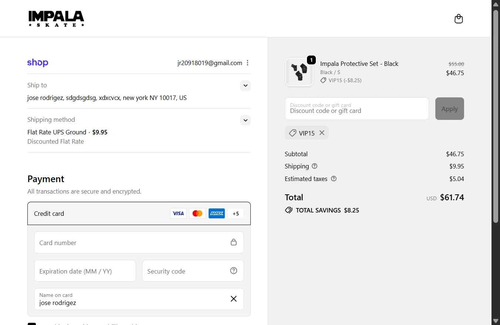The image size is (500, 325).
Task: Click the product discounted price $46.75
Action: (x=455, y=73)
